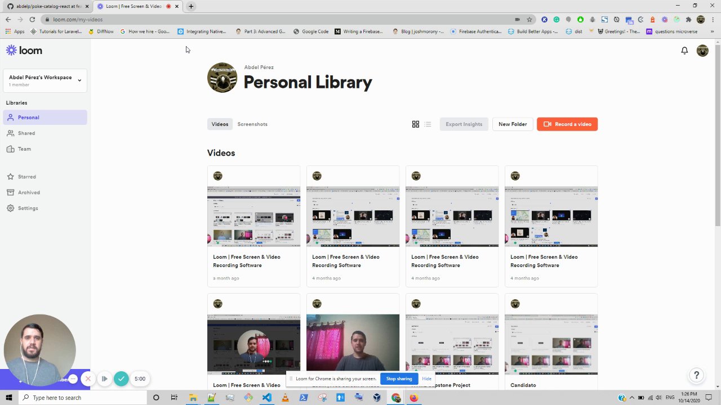721x405 pixels.
Task: Pause the Loom recording
Action: point(104,379)
